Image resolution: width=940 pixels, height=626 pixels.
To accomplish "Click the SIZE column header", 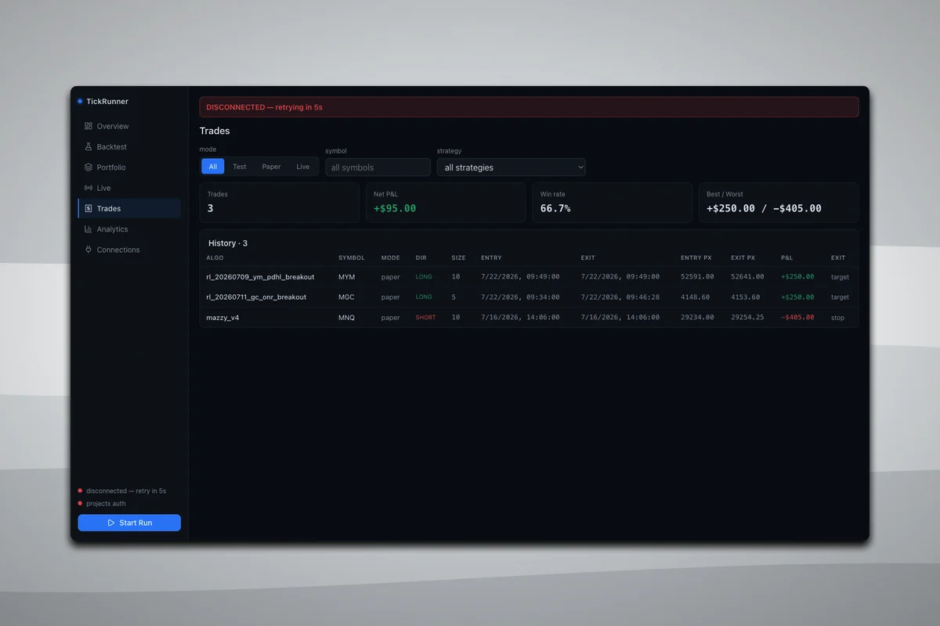I will coord(458,257).
